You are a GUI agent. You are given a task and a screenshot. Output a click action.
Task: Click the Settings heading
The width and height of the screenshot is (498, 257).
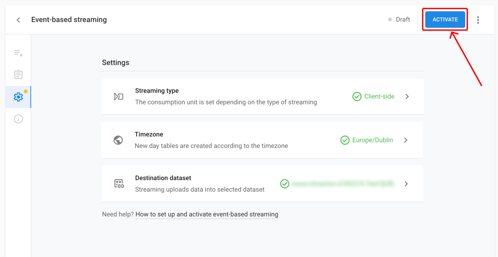[x=116, y=62]
